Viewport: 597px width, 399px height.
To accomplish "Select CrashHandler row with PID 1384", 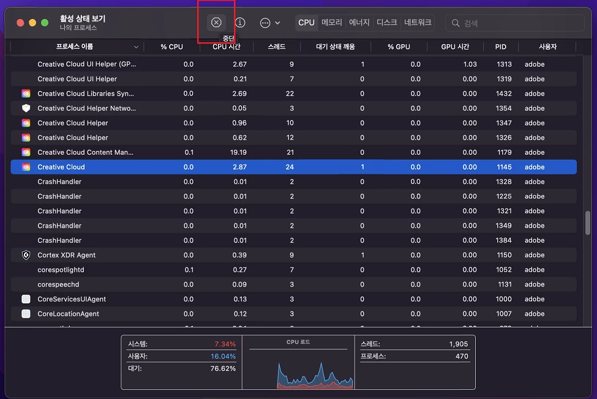I will pyautogui.click(x=293, y=241).
